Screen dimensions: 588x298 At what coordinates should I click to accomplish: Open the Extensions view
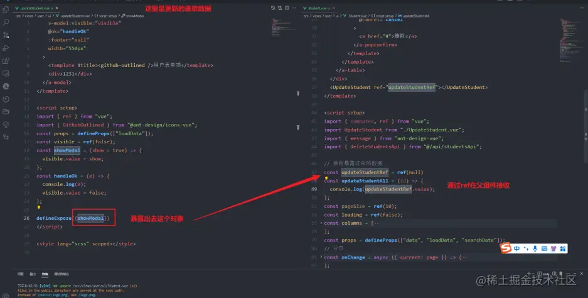click(6, 61)
